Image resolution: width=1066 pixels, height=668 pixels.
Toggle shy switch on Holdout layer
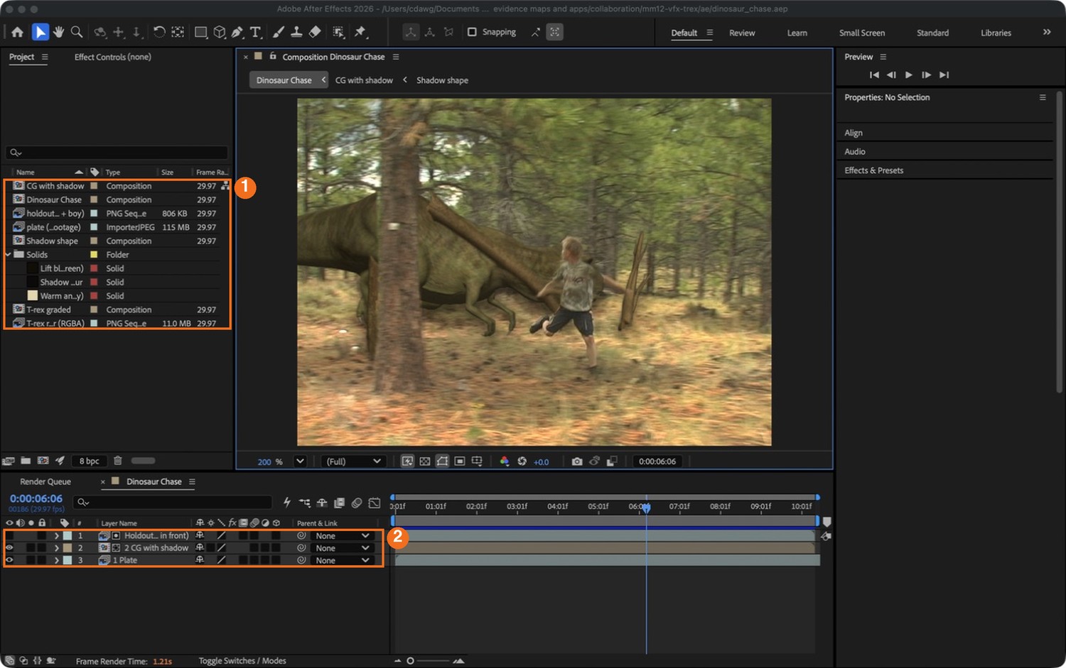point(200,536)
